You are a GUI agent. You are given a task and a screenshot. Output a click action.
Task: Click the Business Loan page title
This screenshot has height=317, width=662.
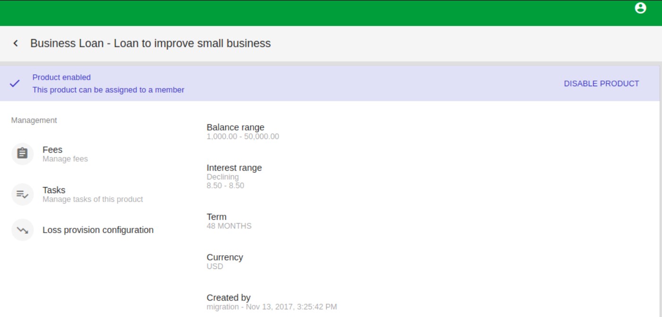click(x=150, y=43)
